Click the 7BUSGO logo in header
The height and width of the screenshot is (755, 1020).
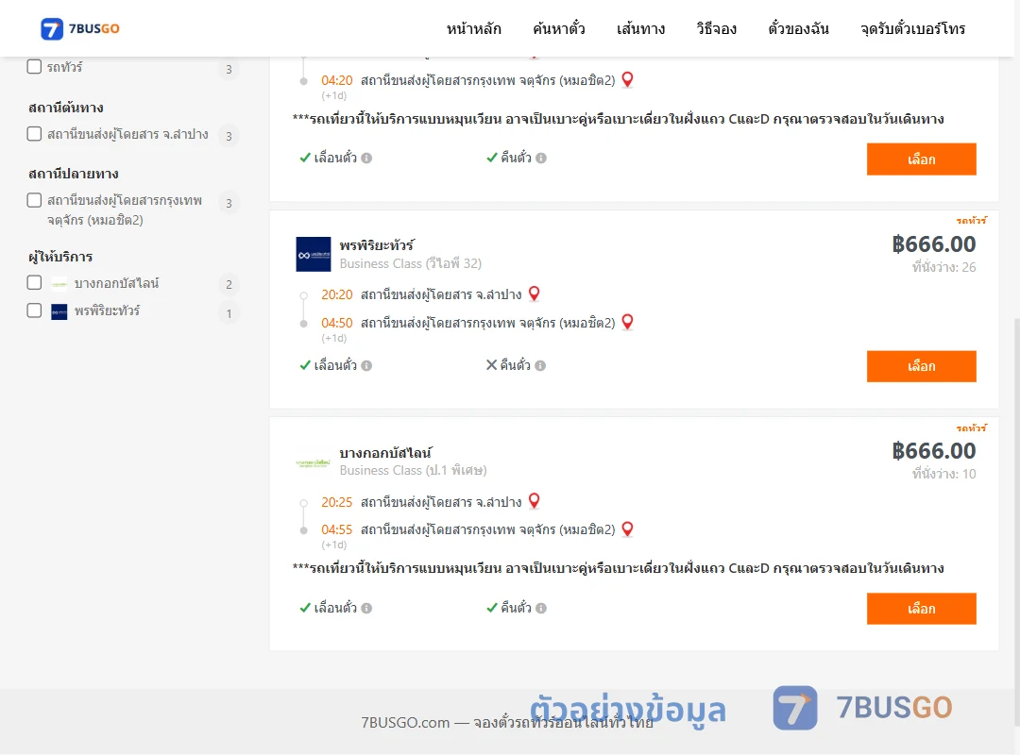pyautogui.click(x=80, y=28)
